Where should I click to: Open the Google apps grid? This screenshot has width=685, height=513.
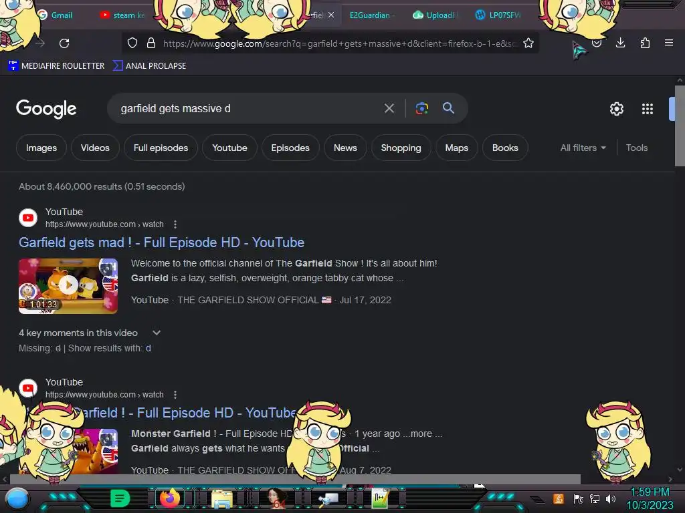pos(647,109)
